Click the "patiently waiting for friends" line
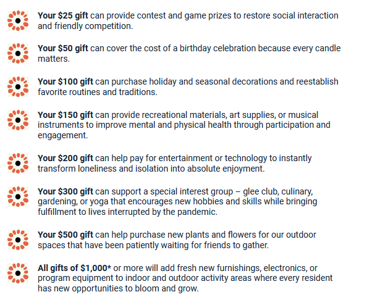 pyautogui.click(x=153, y=245)
